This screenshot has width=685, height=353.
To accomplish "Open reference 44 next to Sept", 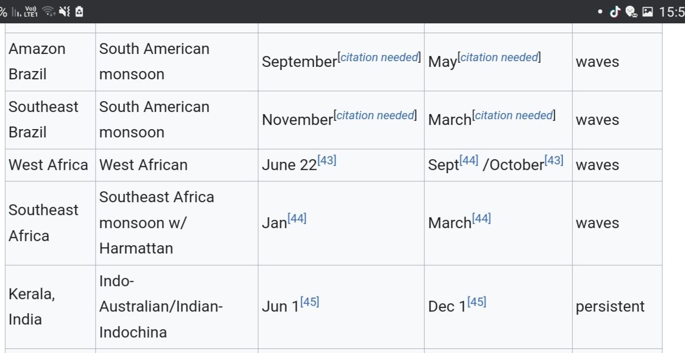I will [469, 161].
